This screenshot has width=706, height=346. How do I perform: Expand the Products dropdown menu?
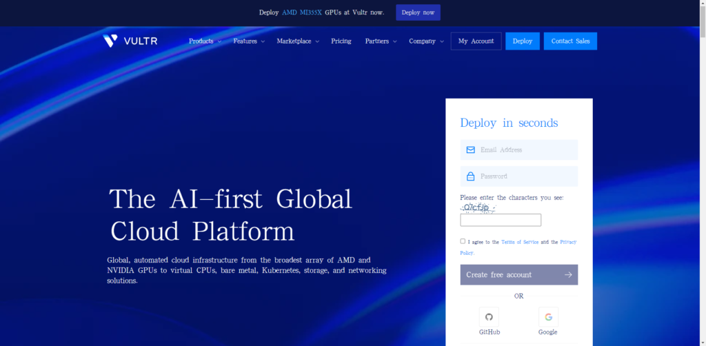205,41
